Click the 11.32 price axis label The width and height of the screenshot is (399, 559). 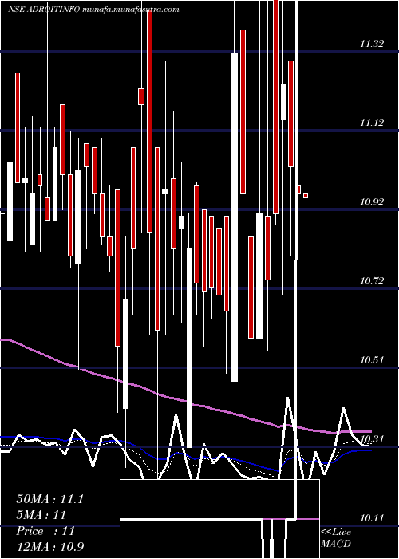372,44
